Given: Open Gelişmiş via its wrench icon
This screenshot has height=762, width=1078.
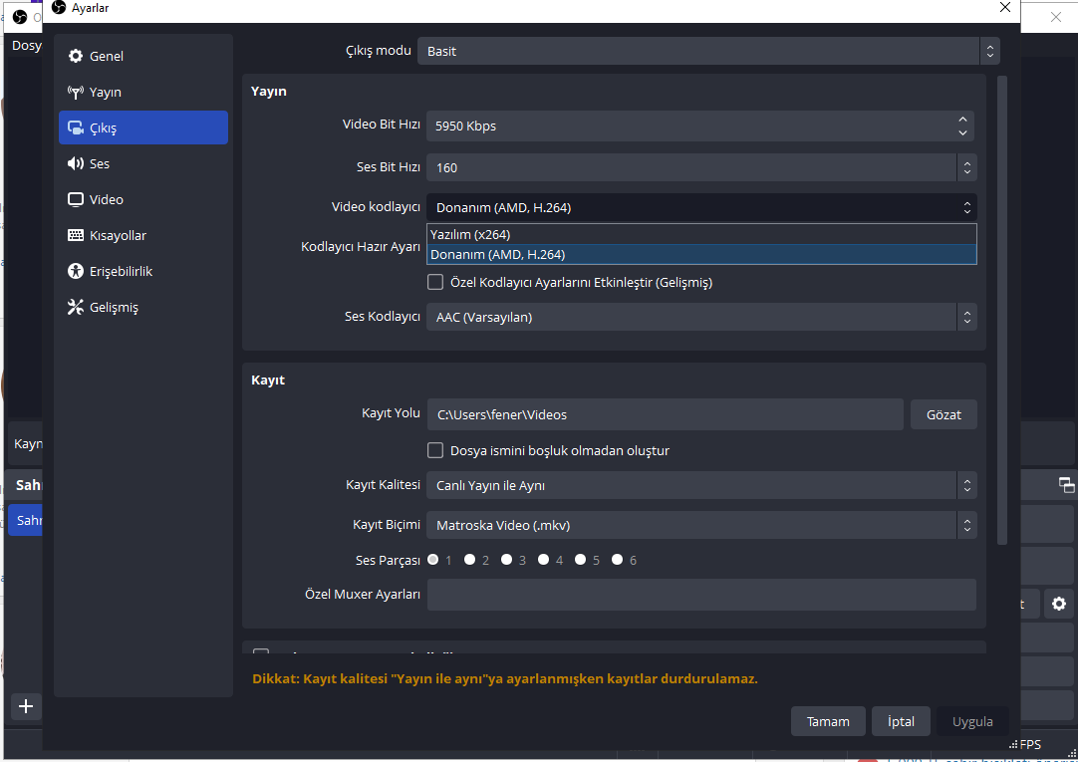Looking at the screenshot, I should [76, 307].
